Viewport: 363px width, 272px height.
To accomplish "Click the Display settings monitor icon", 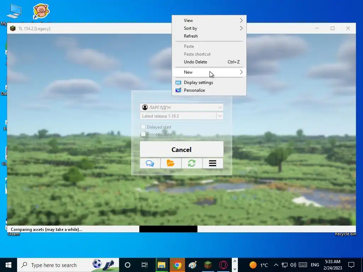I will pos(178,83).
